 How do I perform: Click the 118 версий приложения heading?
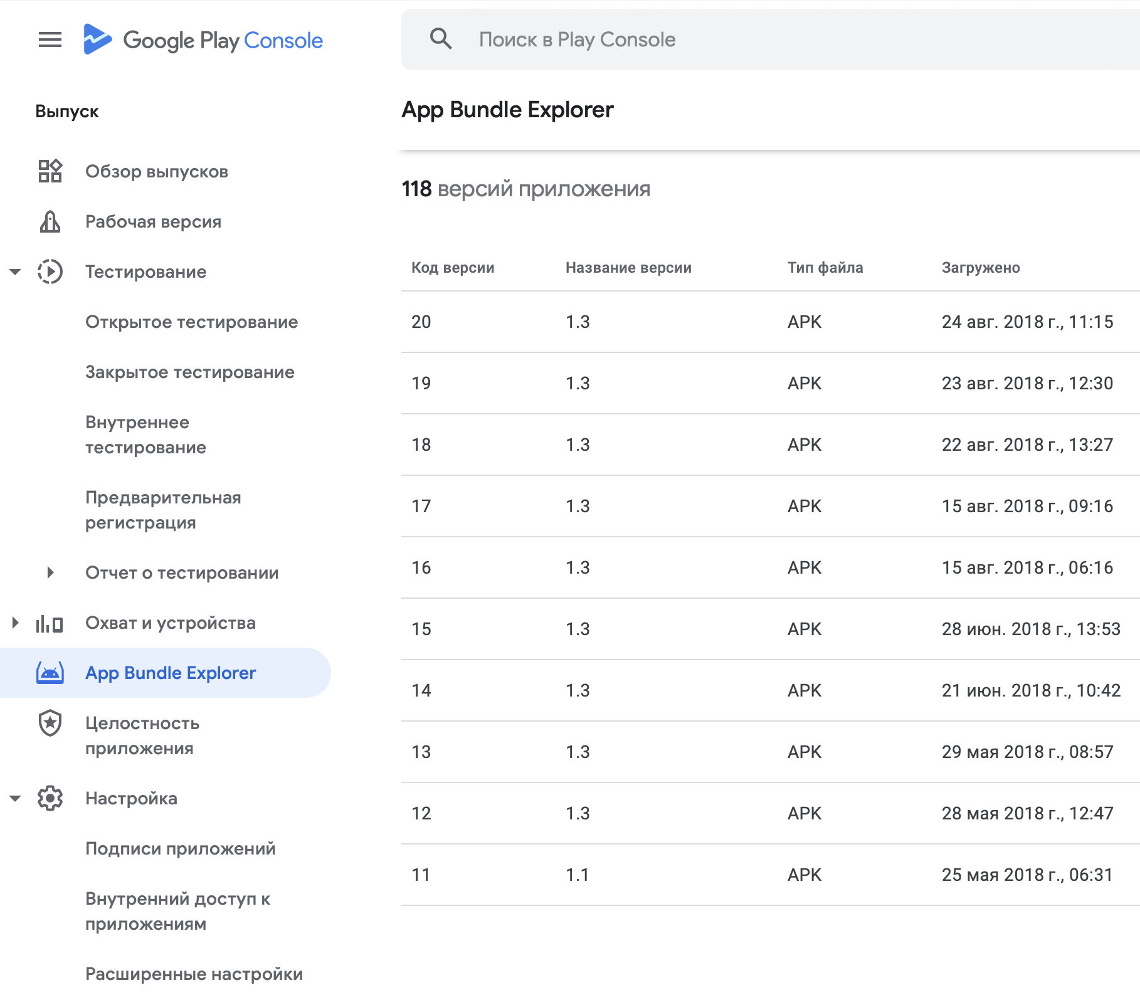tap(526, 189)
